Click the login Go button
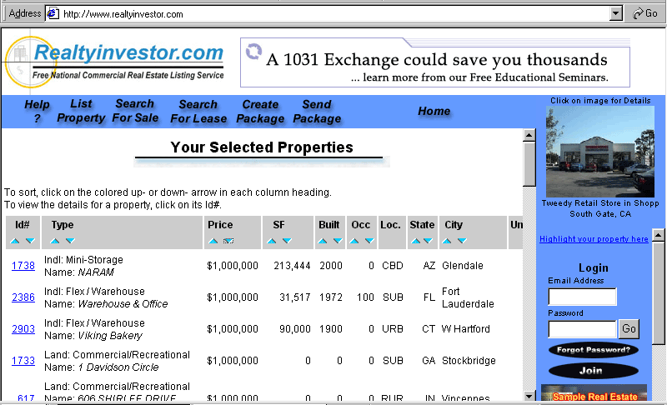 [629, 329]
